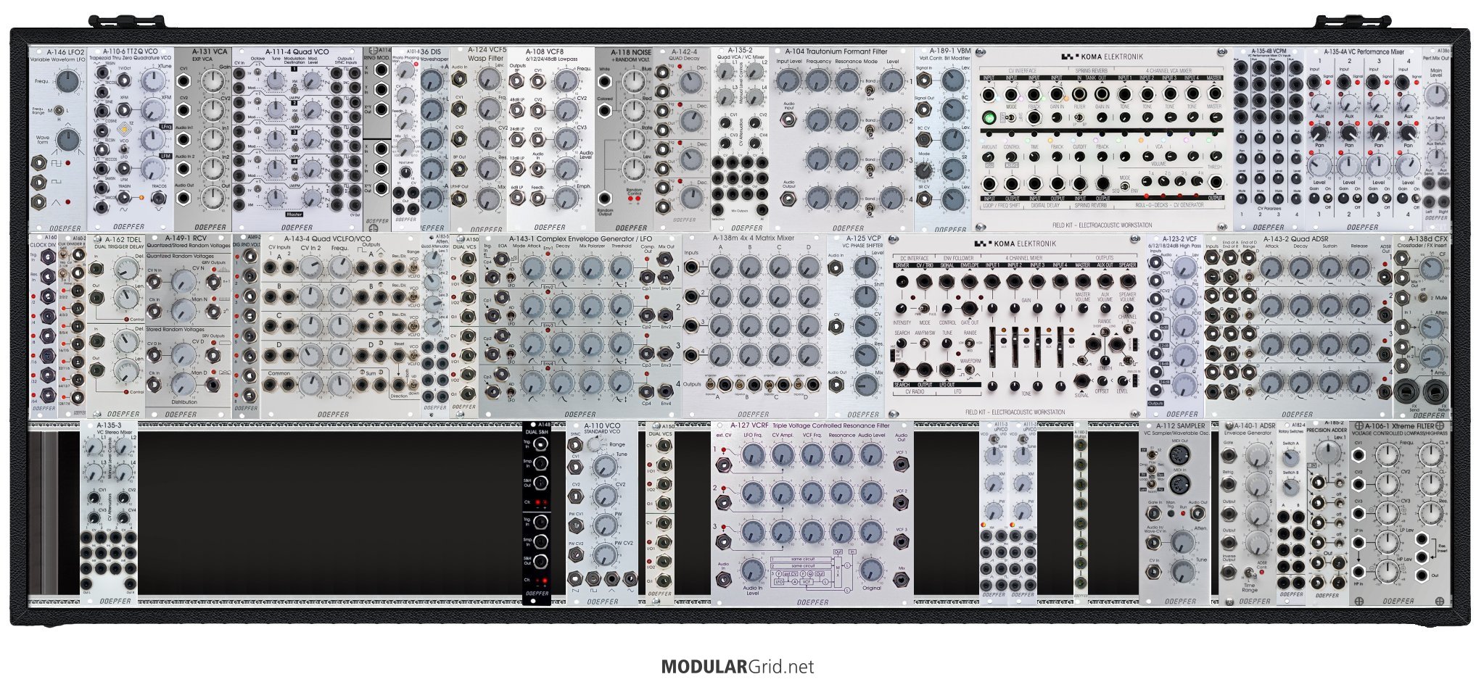Image resolution: width=1476 pixels, height=682 pixels.
Task: Adjust the Out knob on A-131 VCA
Action: [213, 197]
